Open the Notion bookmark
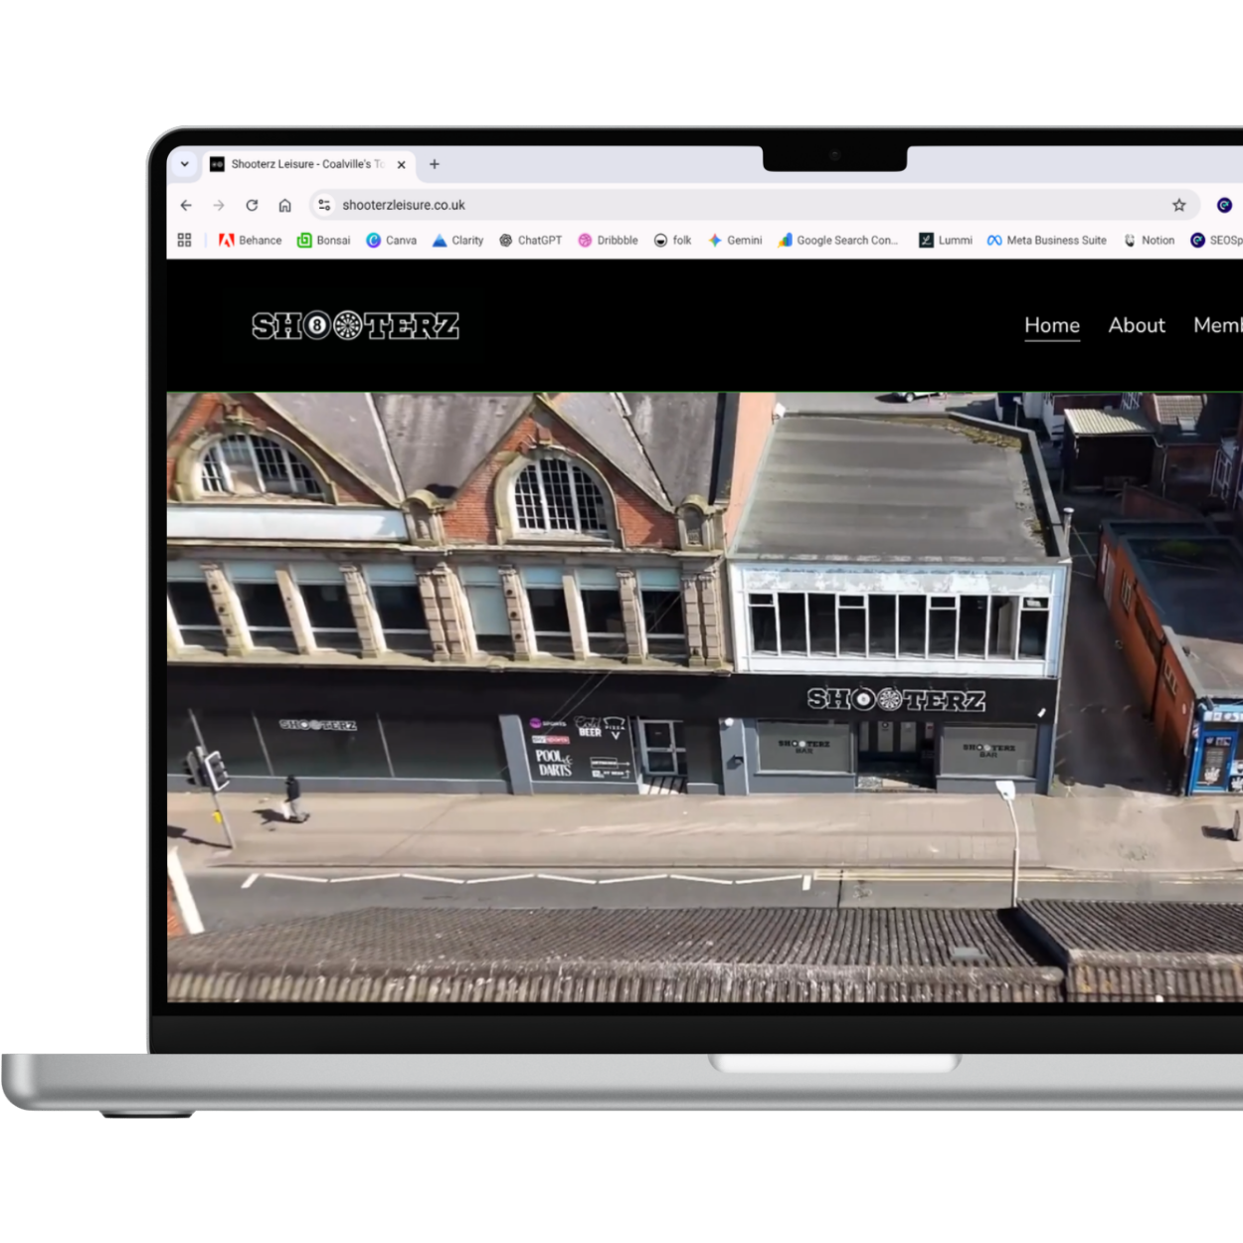Viewport: 1243px width, 1243px height. [1150, 240]
